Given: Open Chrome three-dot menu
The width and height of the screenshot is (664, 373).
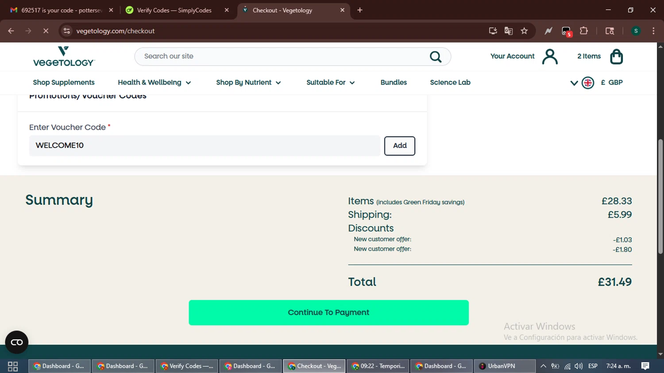Looking at the screenshot, I should 653,31.
